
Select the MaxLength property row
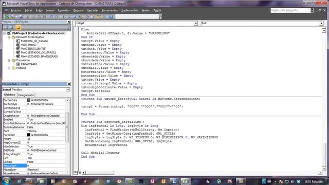[34, 165]
